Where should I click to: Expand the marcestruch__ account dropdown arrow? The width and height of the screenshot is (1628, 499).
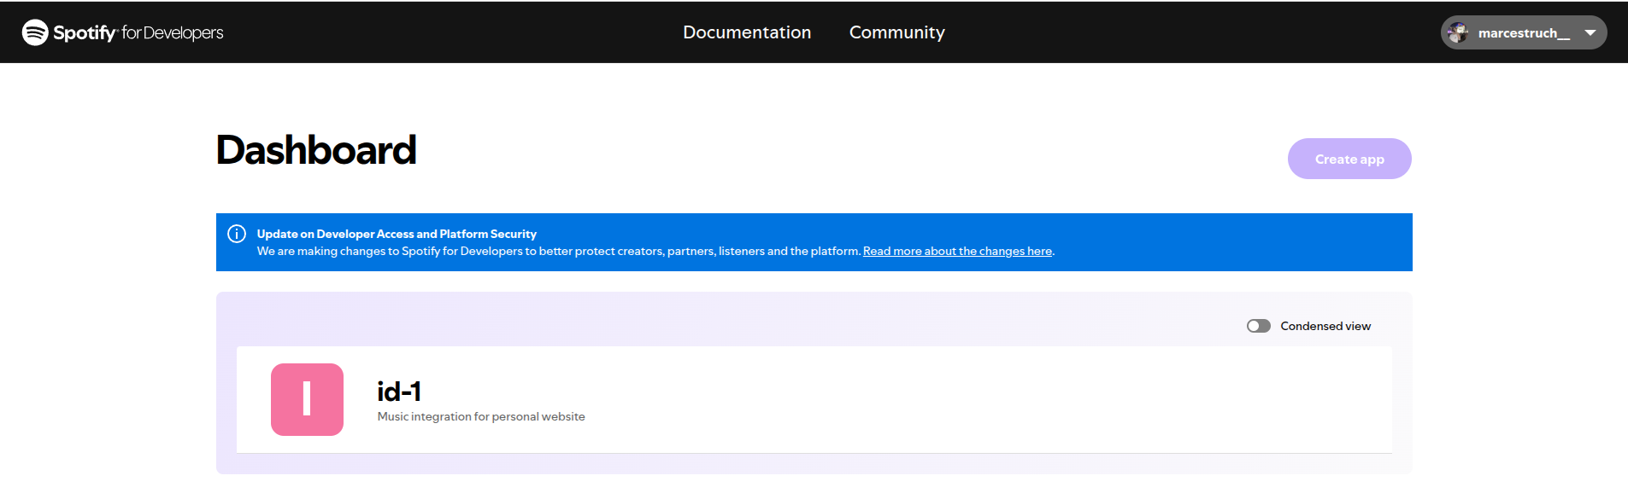tap(1590, 32)
